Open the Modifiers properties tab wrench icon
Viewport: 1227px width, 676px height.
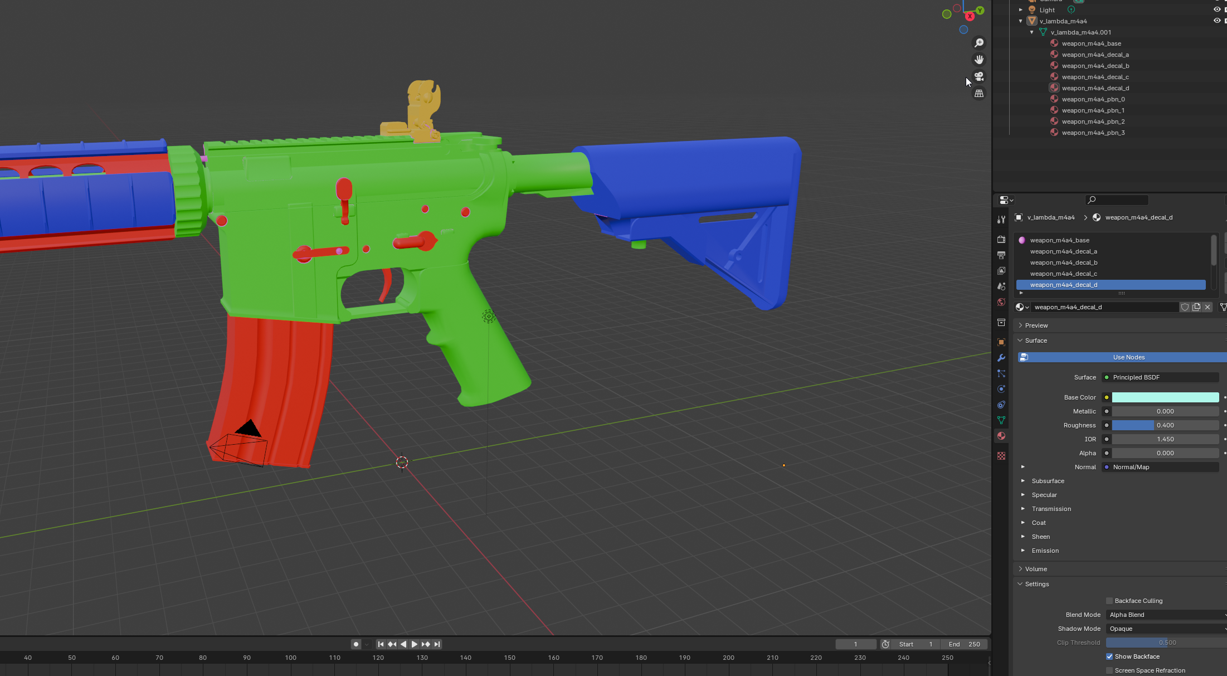[1001, 358]
